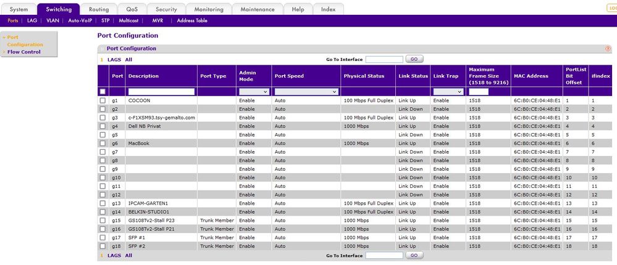Click the Description filter text box
Viewport: 617px width, 265px height.
161,92
